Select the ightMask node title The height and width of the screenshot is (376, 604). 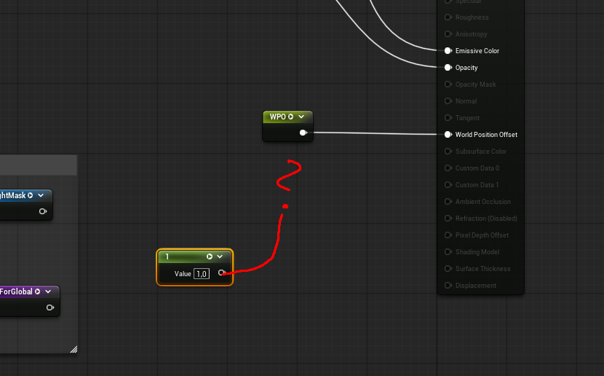pos(12,195)
